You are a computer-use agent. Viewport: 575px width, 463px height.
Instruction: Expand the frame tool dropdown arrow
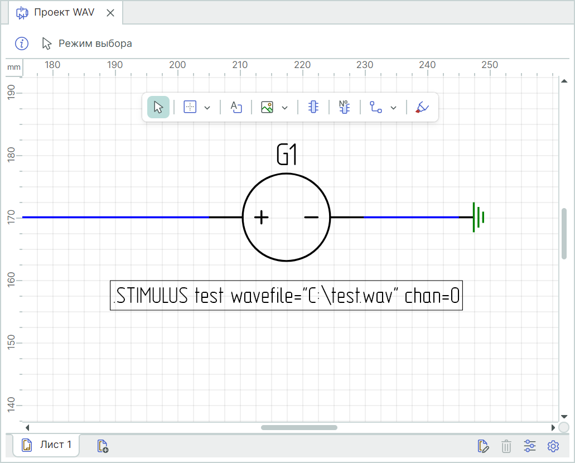(207, 108)
